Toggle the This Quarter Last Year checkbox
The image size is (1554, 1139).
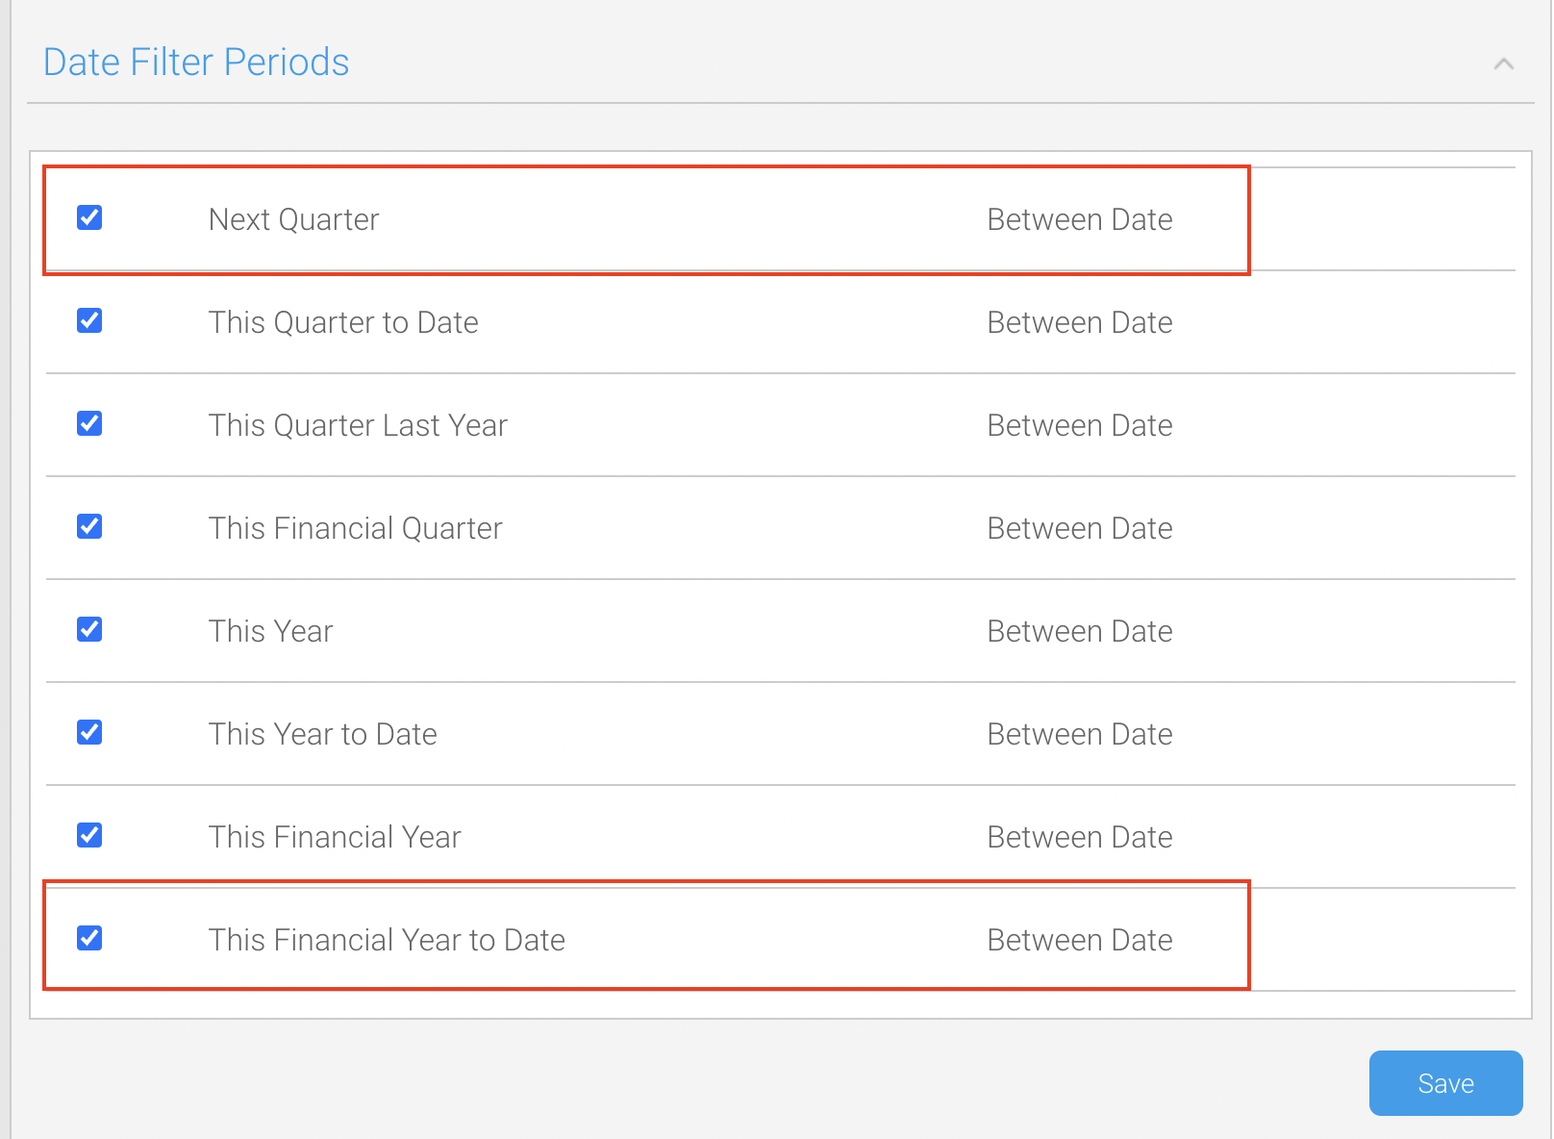[88, 424]
